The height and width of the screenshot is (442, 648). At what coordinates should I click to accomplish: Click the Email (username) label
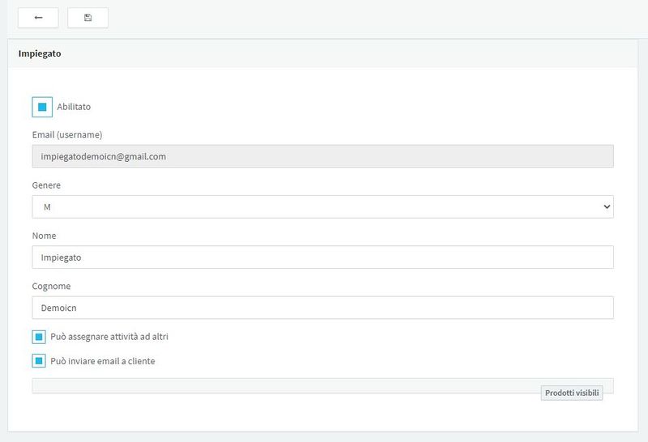point(67,135)
